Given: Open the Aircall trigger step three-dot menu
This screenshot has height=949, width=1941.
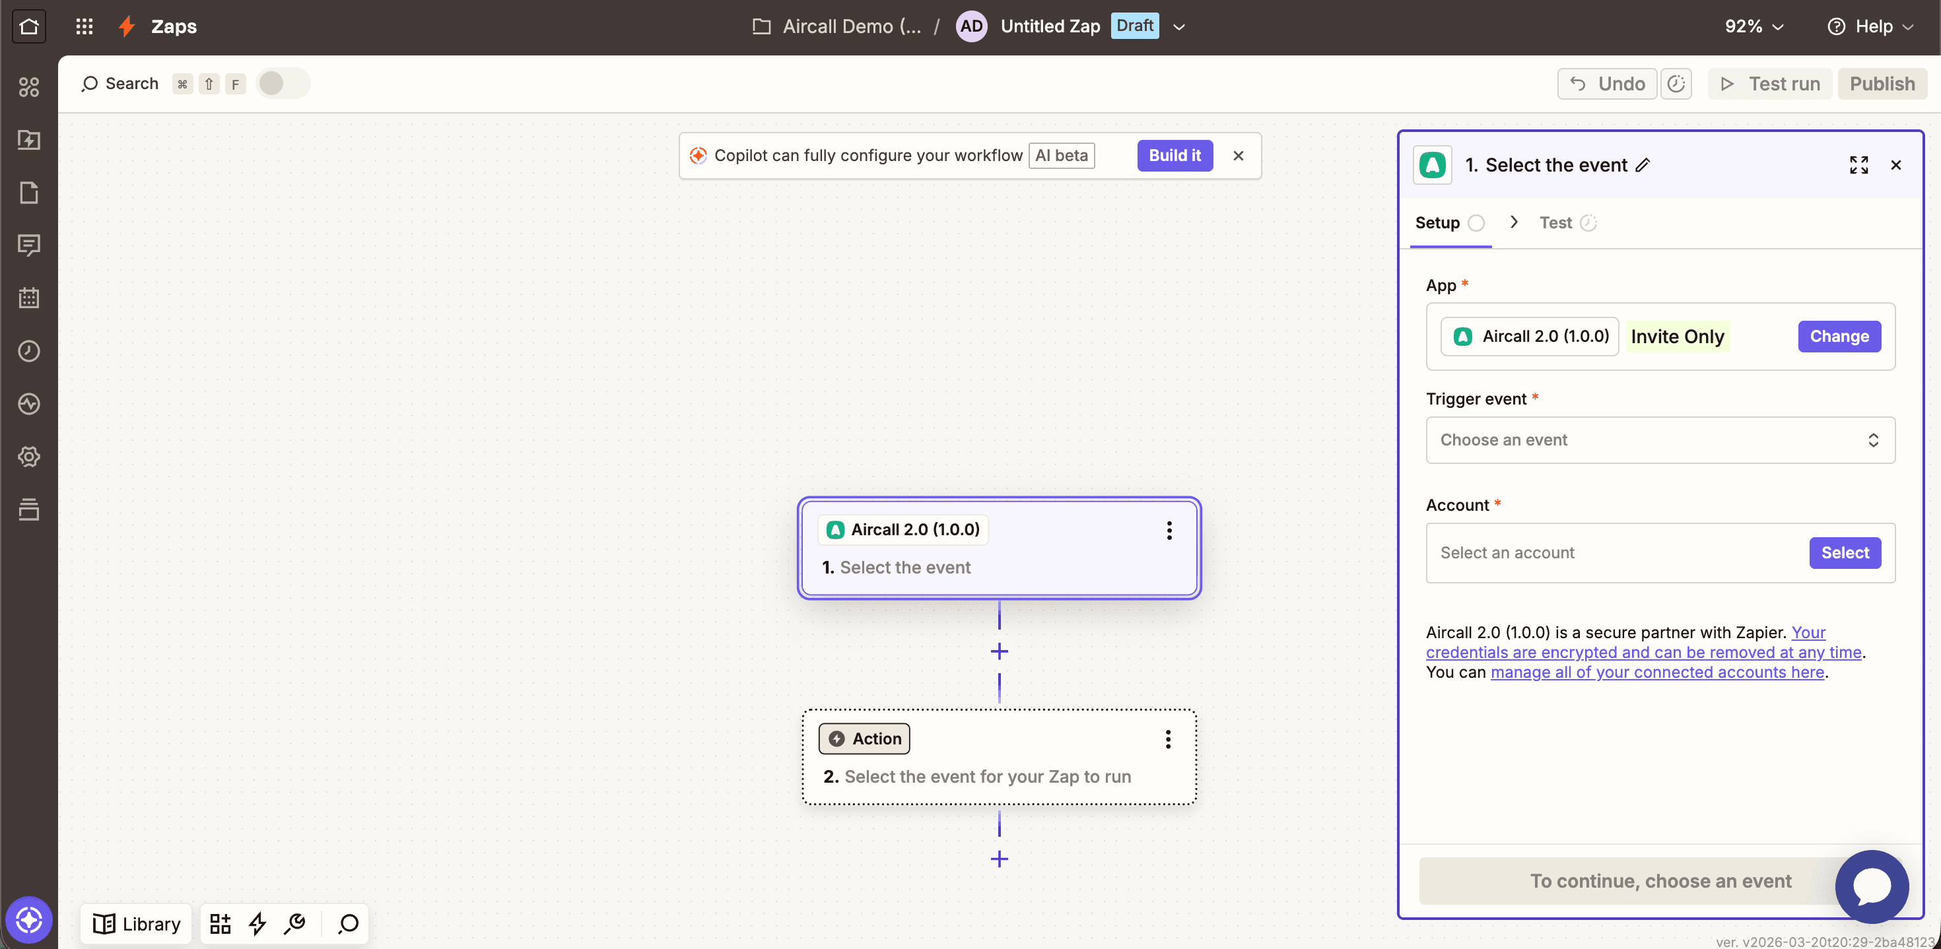Looking at the screenshot, I should [x=1169, y=530].
